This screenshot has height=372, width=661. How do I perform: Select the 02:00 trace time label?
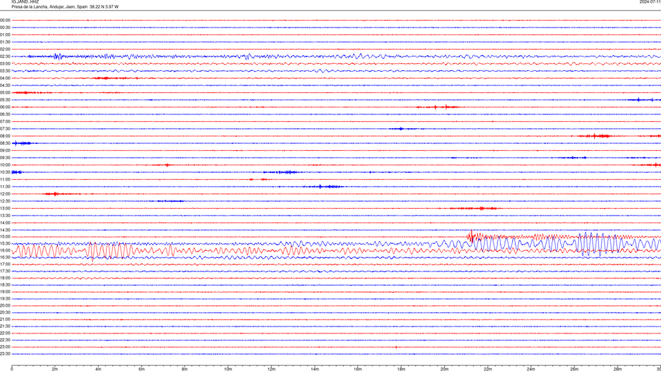click(x=5, y=50)
